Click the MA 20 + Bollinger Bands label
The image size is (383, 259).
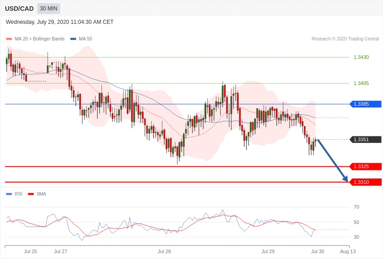coord(40,39)
